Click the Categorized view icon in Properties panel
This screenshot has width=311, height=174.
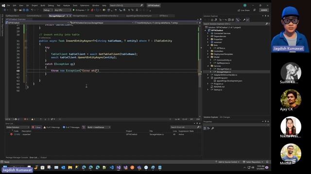coord(205,129)
